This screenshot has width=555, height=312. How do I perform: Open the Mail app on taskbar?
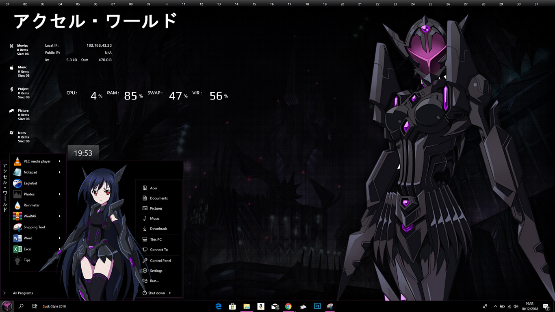275,306
